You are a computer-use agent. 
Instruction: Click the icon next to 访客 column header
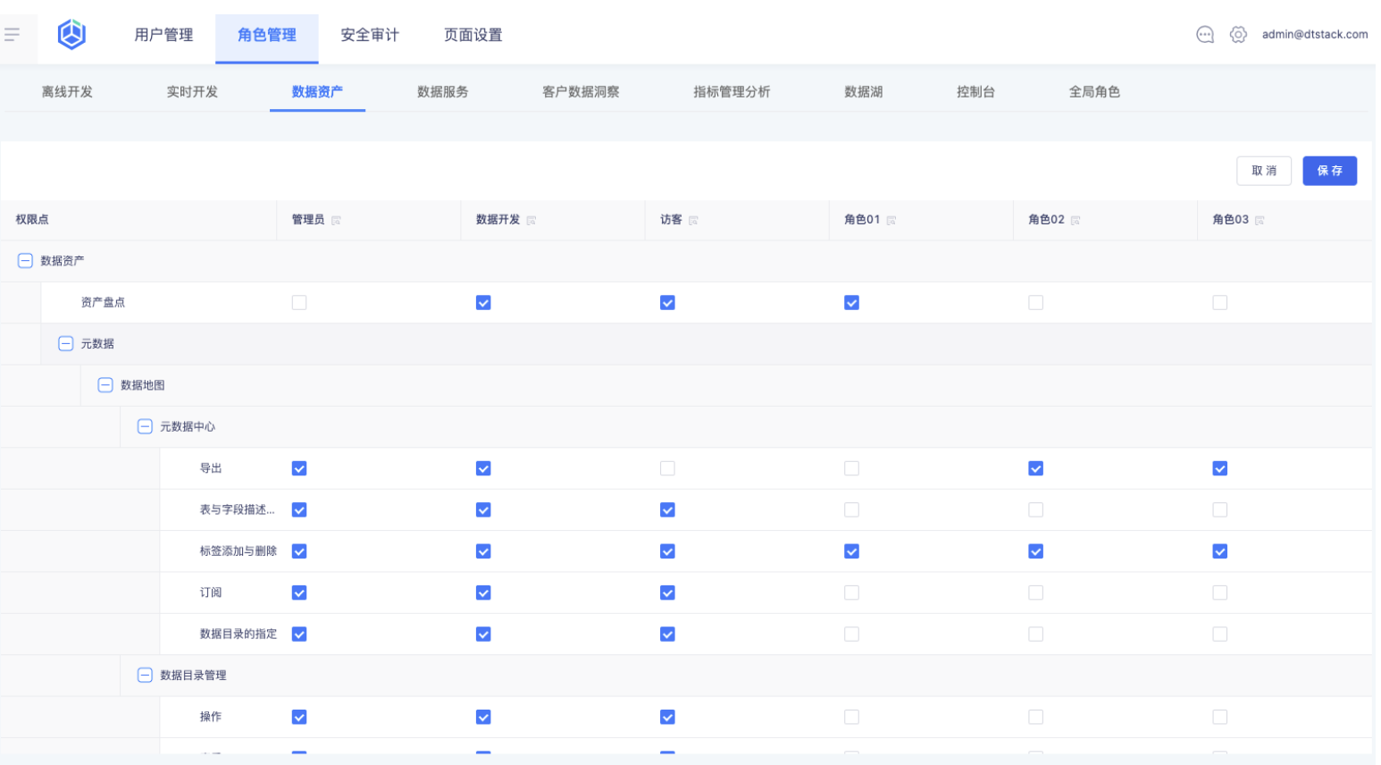click(x=693, y=221)
